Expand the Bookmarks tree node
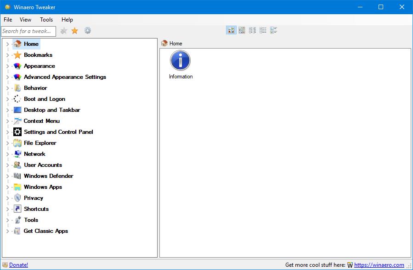The height and width of the screenshot is (270, 413). [8, 55]
